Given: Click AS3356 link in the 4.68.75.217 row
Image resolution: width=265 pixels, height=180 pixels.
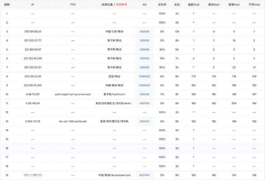Looking at the screenshot, I should (144, 94).
